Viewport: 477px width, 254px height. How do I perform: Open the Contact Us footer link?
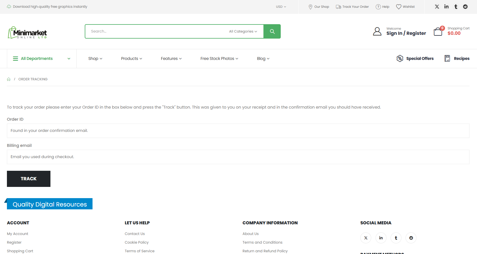[x=135, y=234]
